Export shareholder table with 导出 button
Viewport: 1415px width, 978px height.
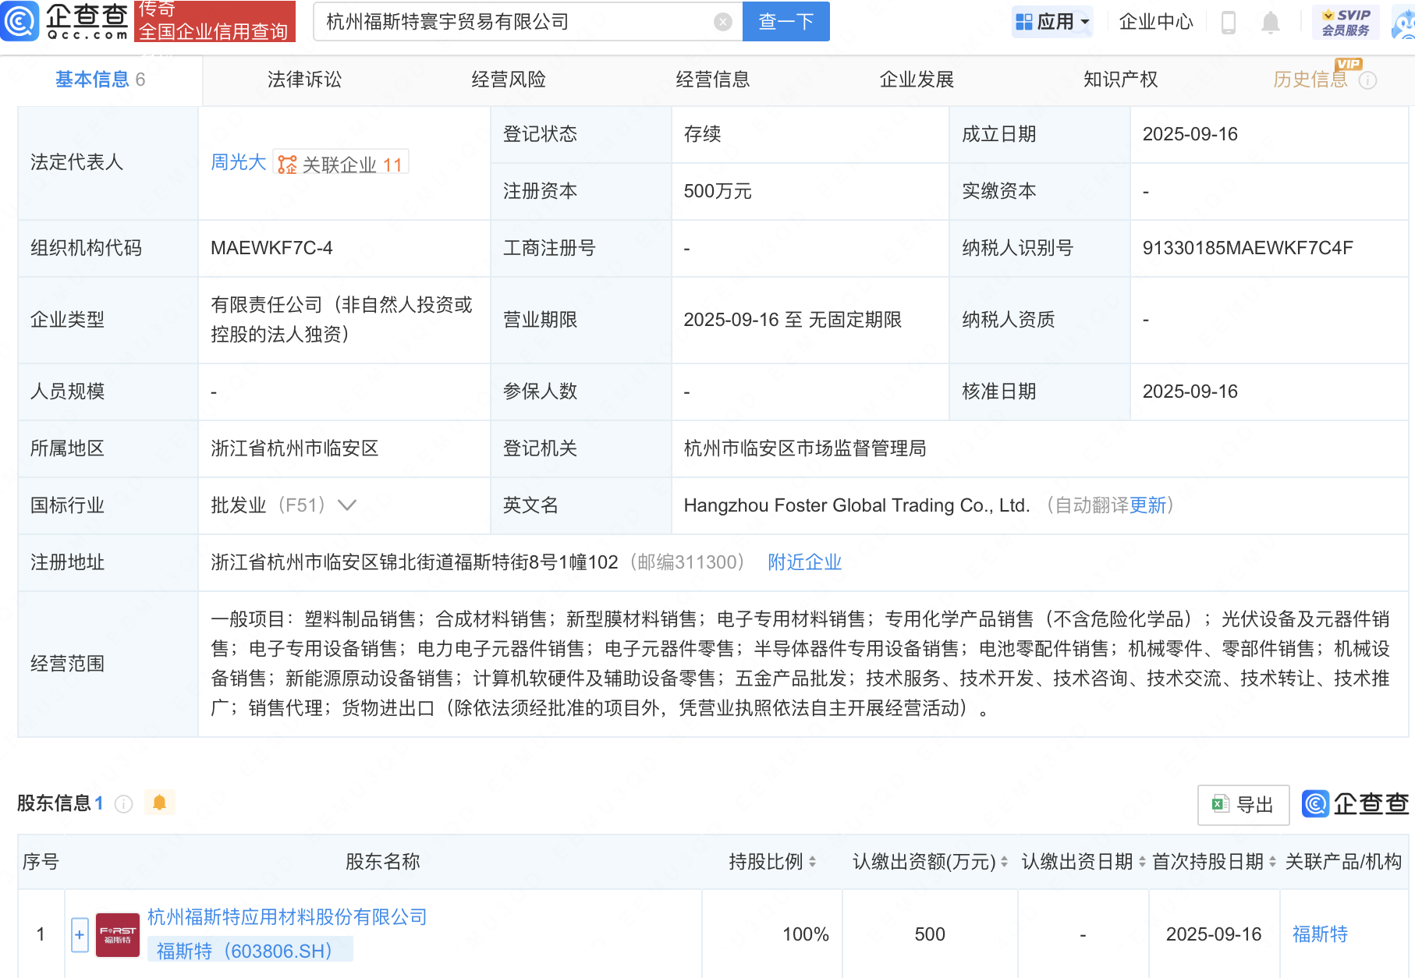click(x=1243, y=805)
